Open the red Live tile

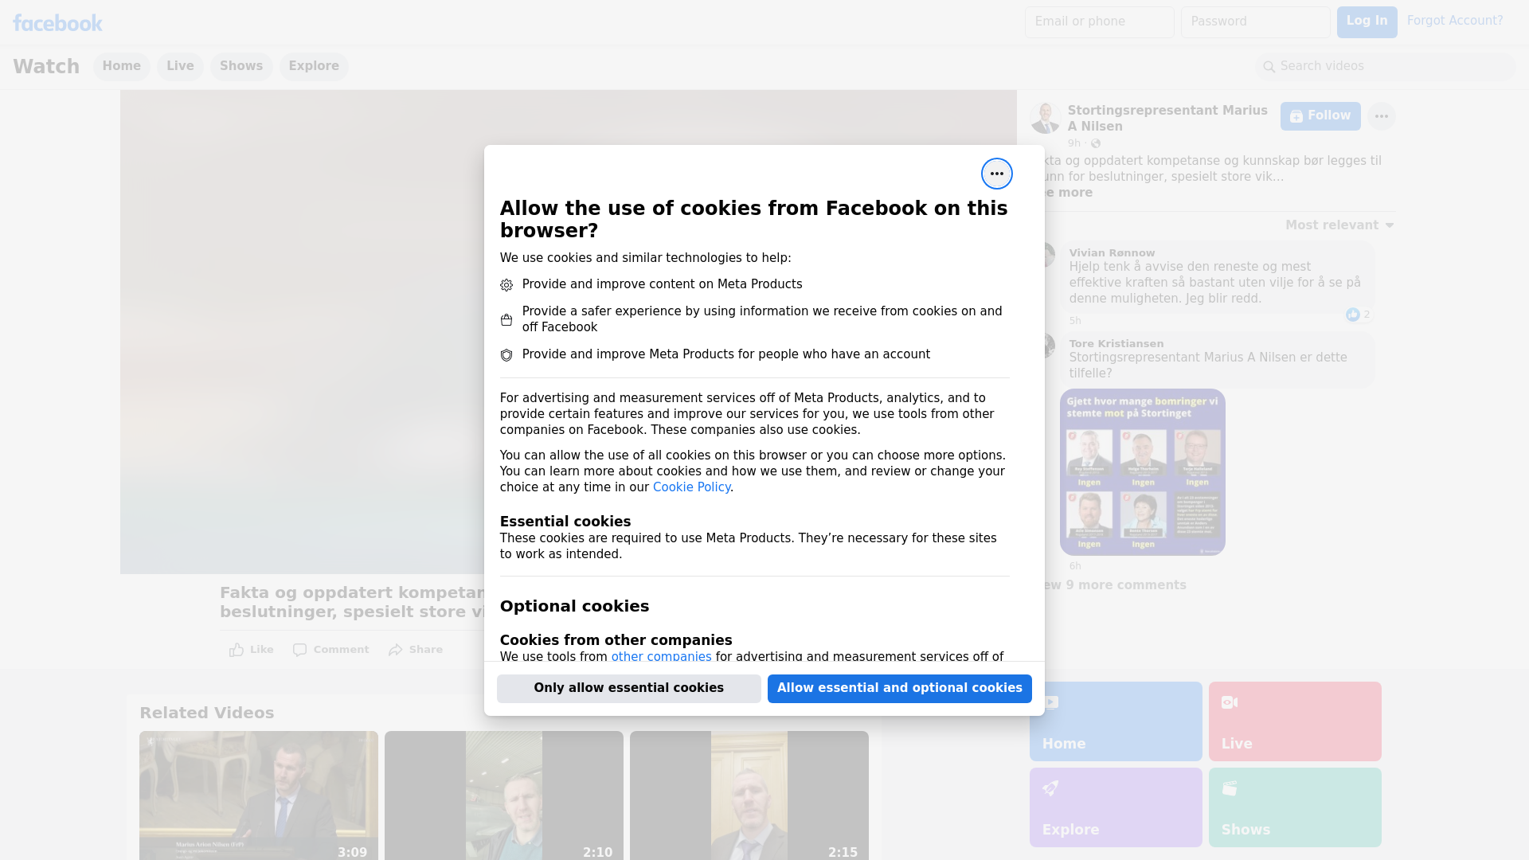click(1295, 721)
